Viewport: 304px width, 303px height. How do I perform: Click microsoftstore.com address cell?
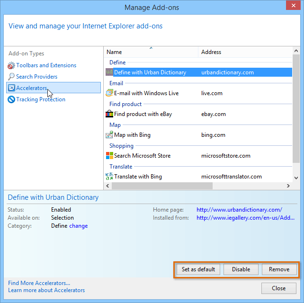click(226, 156)
